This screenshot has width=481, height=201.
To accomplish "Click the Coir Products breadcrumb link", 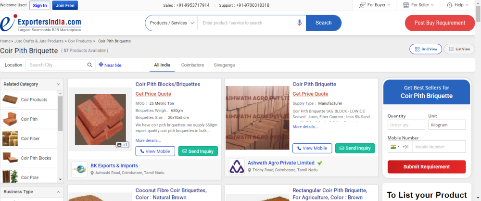I will [x=80, y=41].
